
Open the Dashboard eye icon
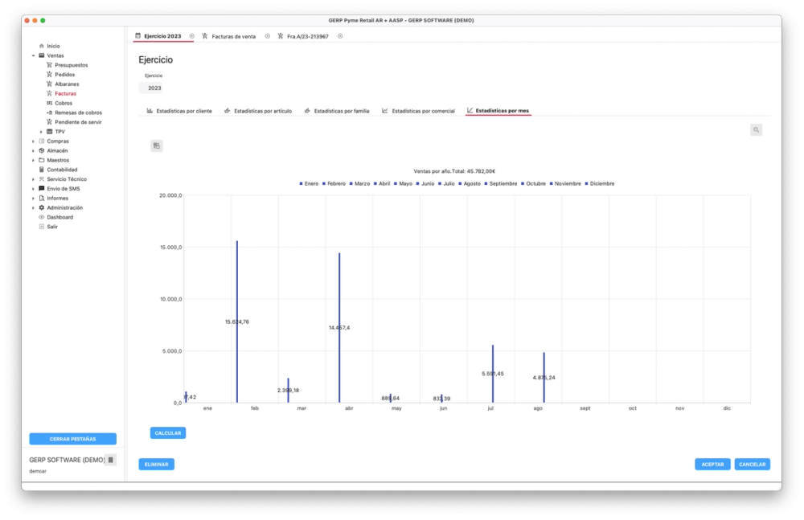(x=42, y=218)
